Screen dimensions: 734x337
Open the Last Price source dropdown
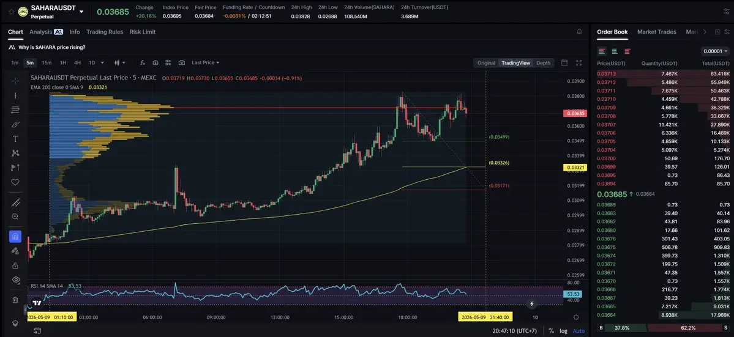point(206,62)
